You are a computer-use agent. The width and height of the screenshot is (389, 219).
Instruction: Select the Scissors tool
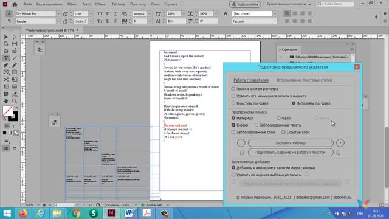click(6, 80)
